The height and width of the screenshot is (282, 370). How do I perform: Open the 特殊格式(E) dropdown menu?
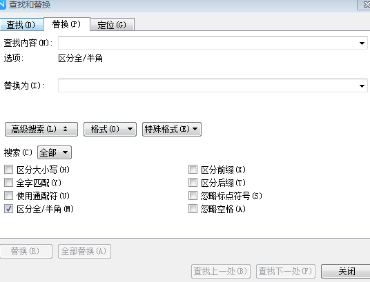(x=172, y=129)
